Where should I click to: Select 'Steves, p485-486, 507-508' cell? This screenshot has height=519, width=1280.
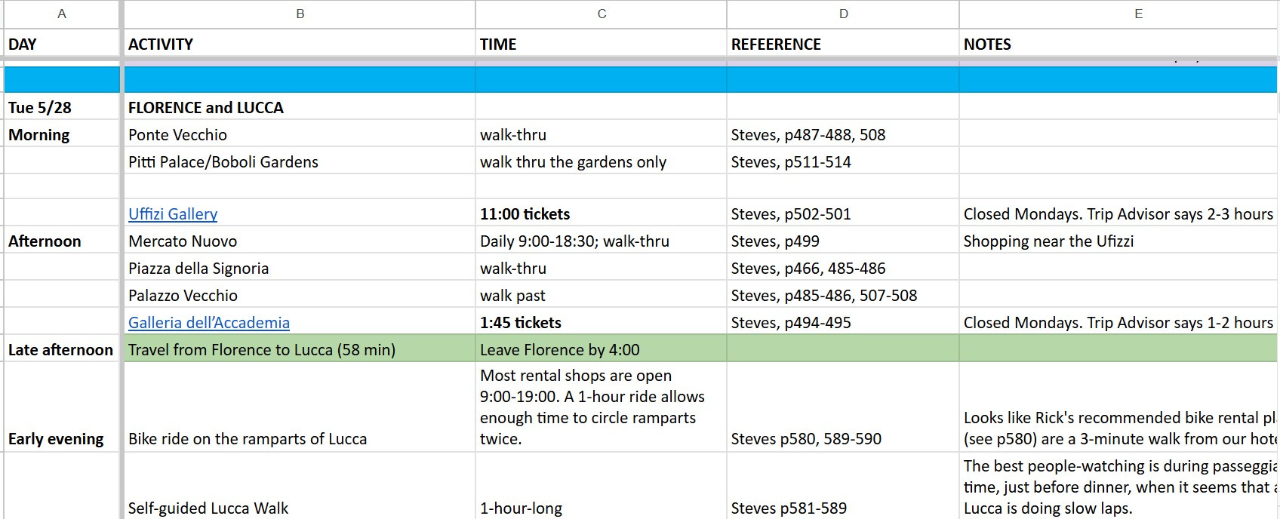pyautogui.click(x=843, y=295)
